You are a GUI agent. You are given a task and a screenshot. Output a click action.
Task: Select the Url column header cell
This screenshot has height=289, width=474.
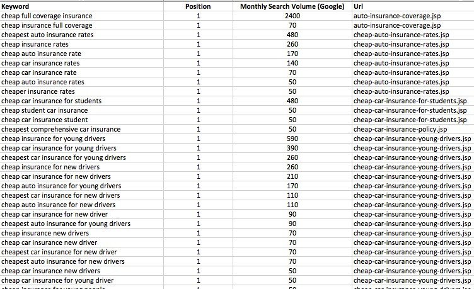point(413,6)
